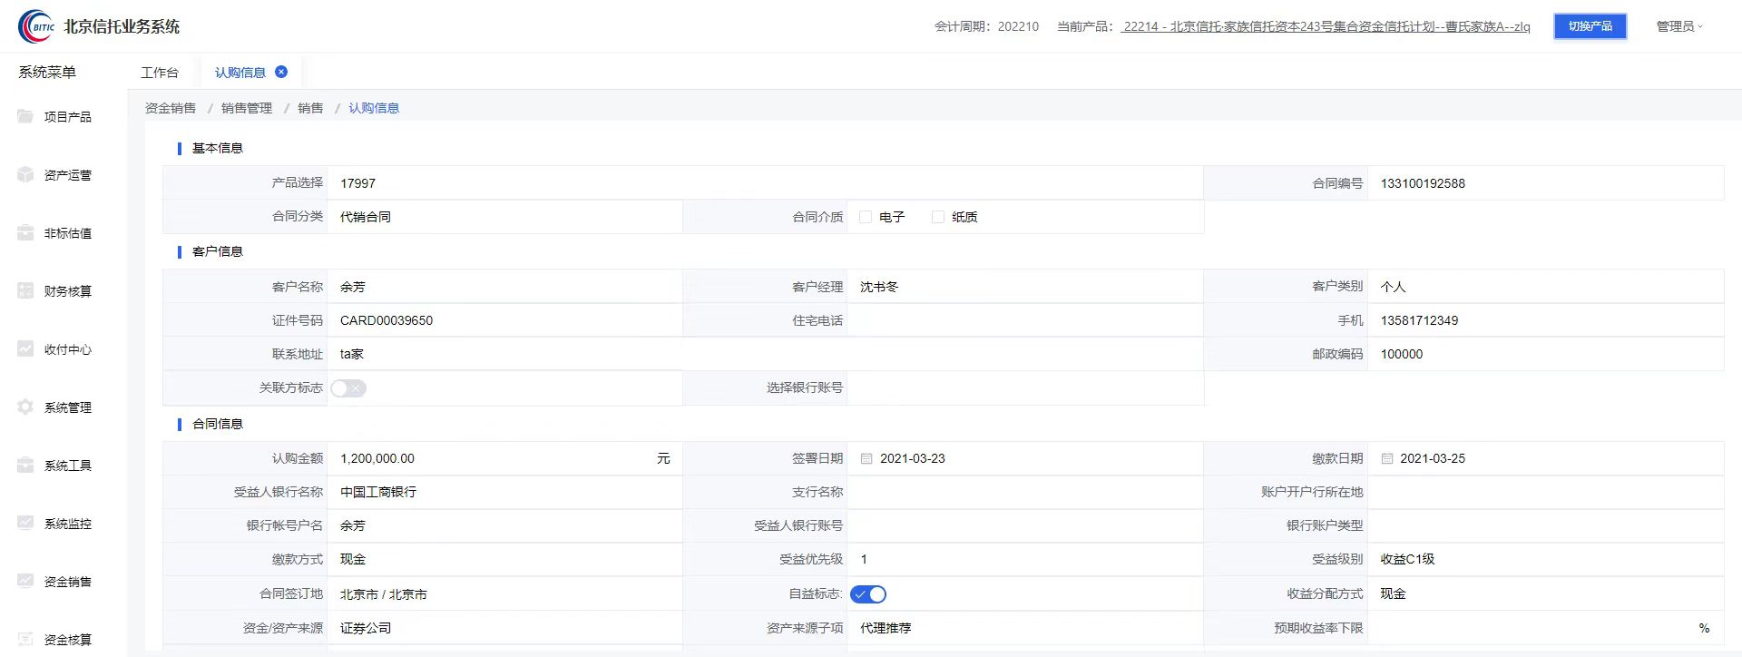This screenshot has height=657, width=1742.
Task: Click the 手机 field 13581712349
Action: [x=1545, y=320]
